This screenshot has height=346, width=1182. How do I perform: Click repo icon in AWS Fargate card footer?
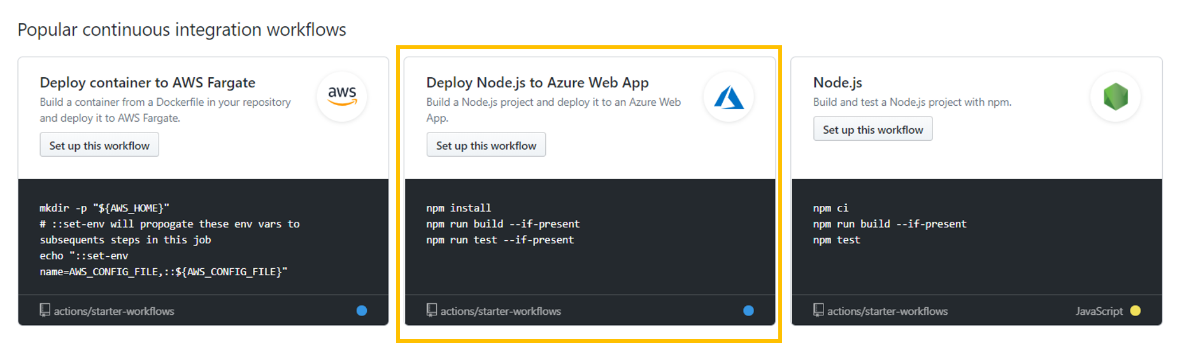click(45, 310)
